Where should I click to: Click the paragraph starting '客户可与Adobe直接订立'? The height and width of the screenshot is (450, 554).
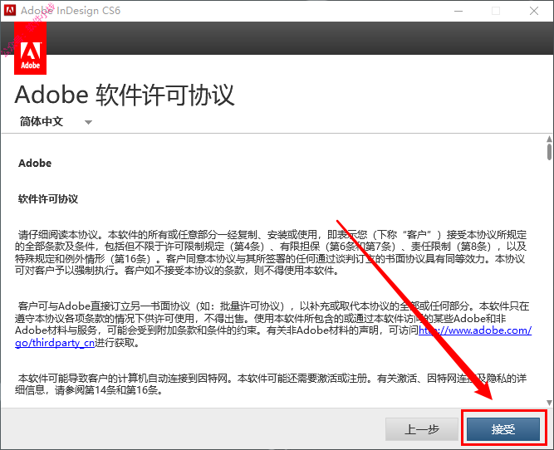272,325
